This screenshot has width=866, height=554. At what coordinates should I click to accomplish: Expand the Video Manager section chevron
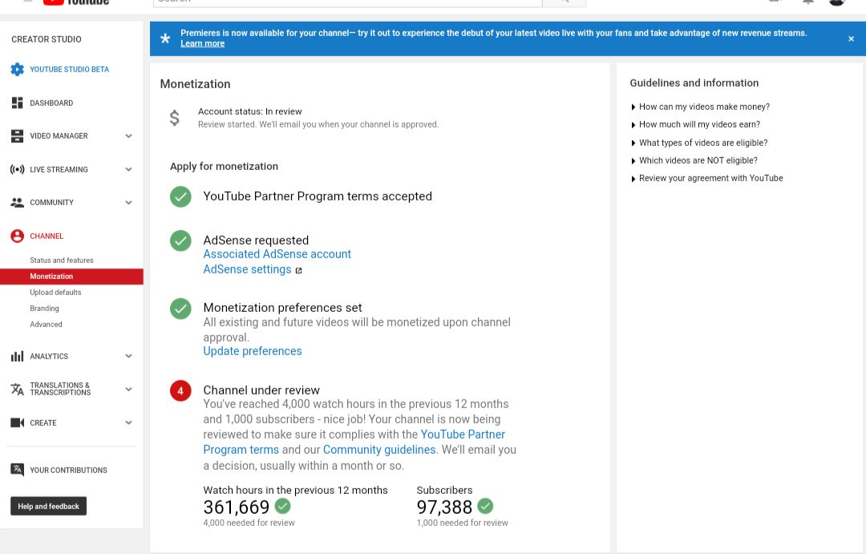coord(128,135)
